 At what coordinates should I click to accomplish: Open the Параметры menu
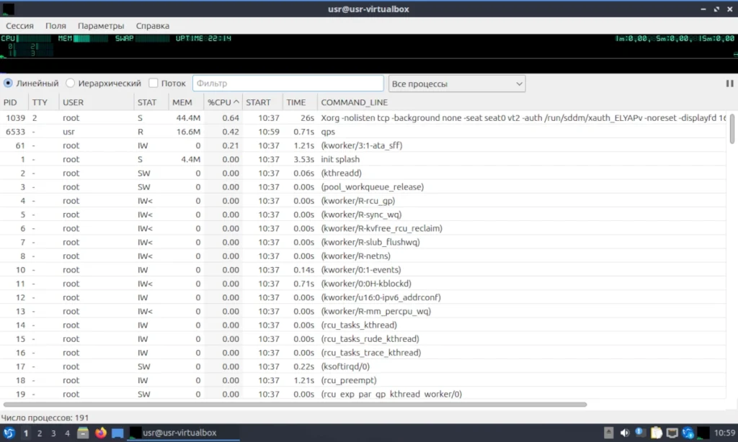(x=101, y=26)
